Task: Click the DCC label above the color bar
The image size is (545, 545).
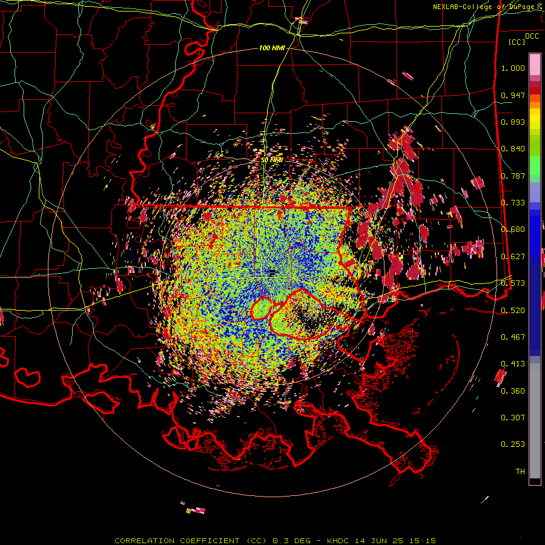Action: click(532, 36)
